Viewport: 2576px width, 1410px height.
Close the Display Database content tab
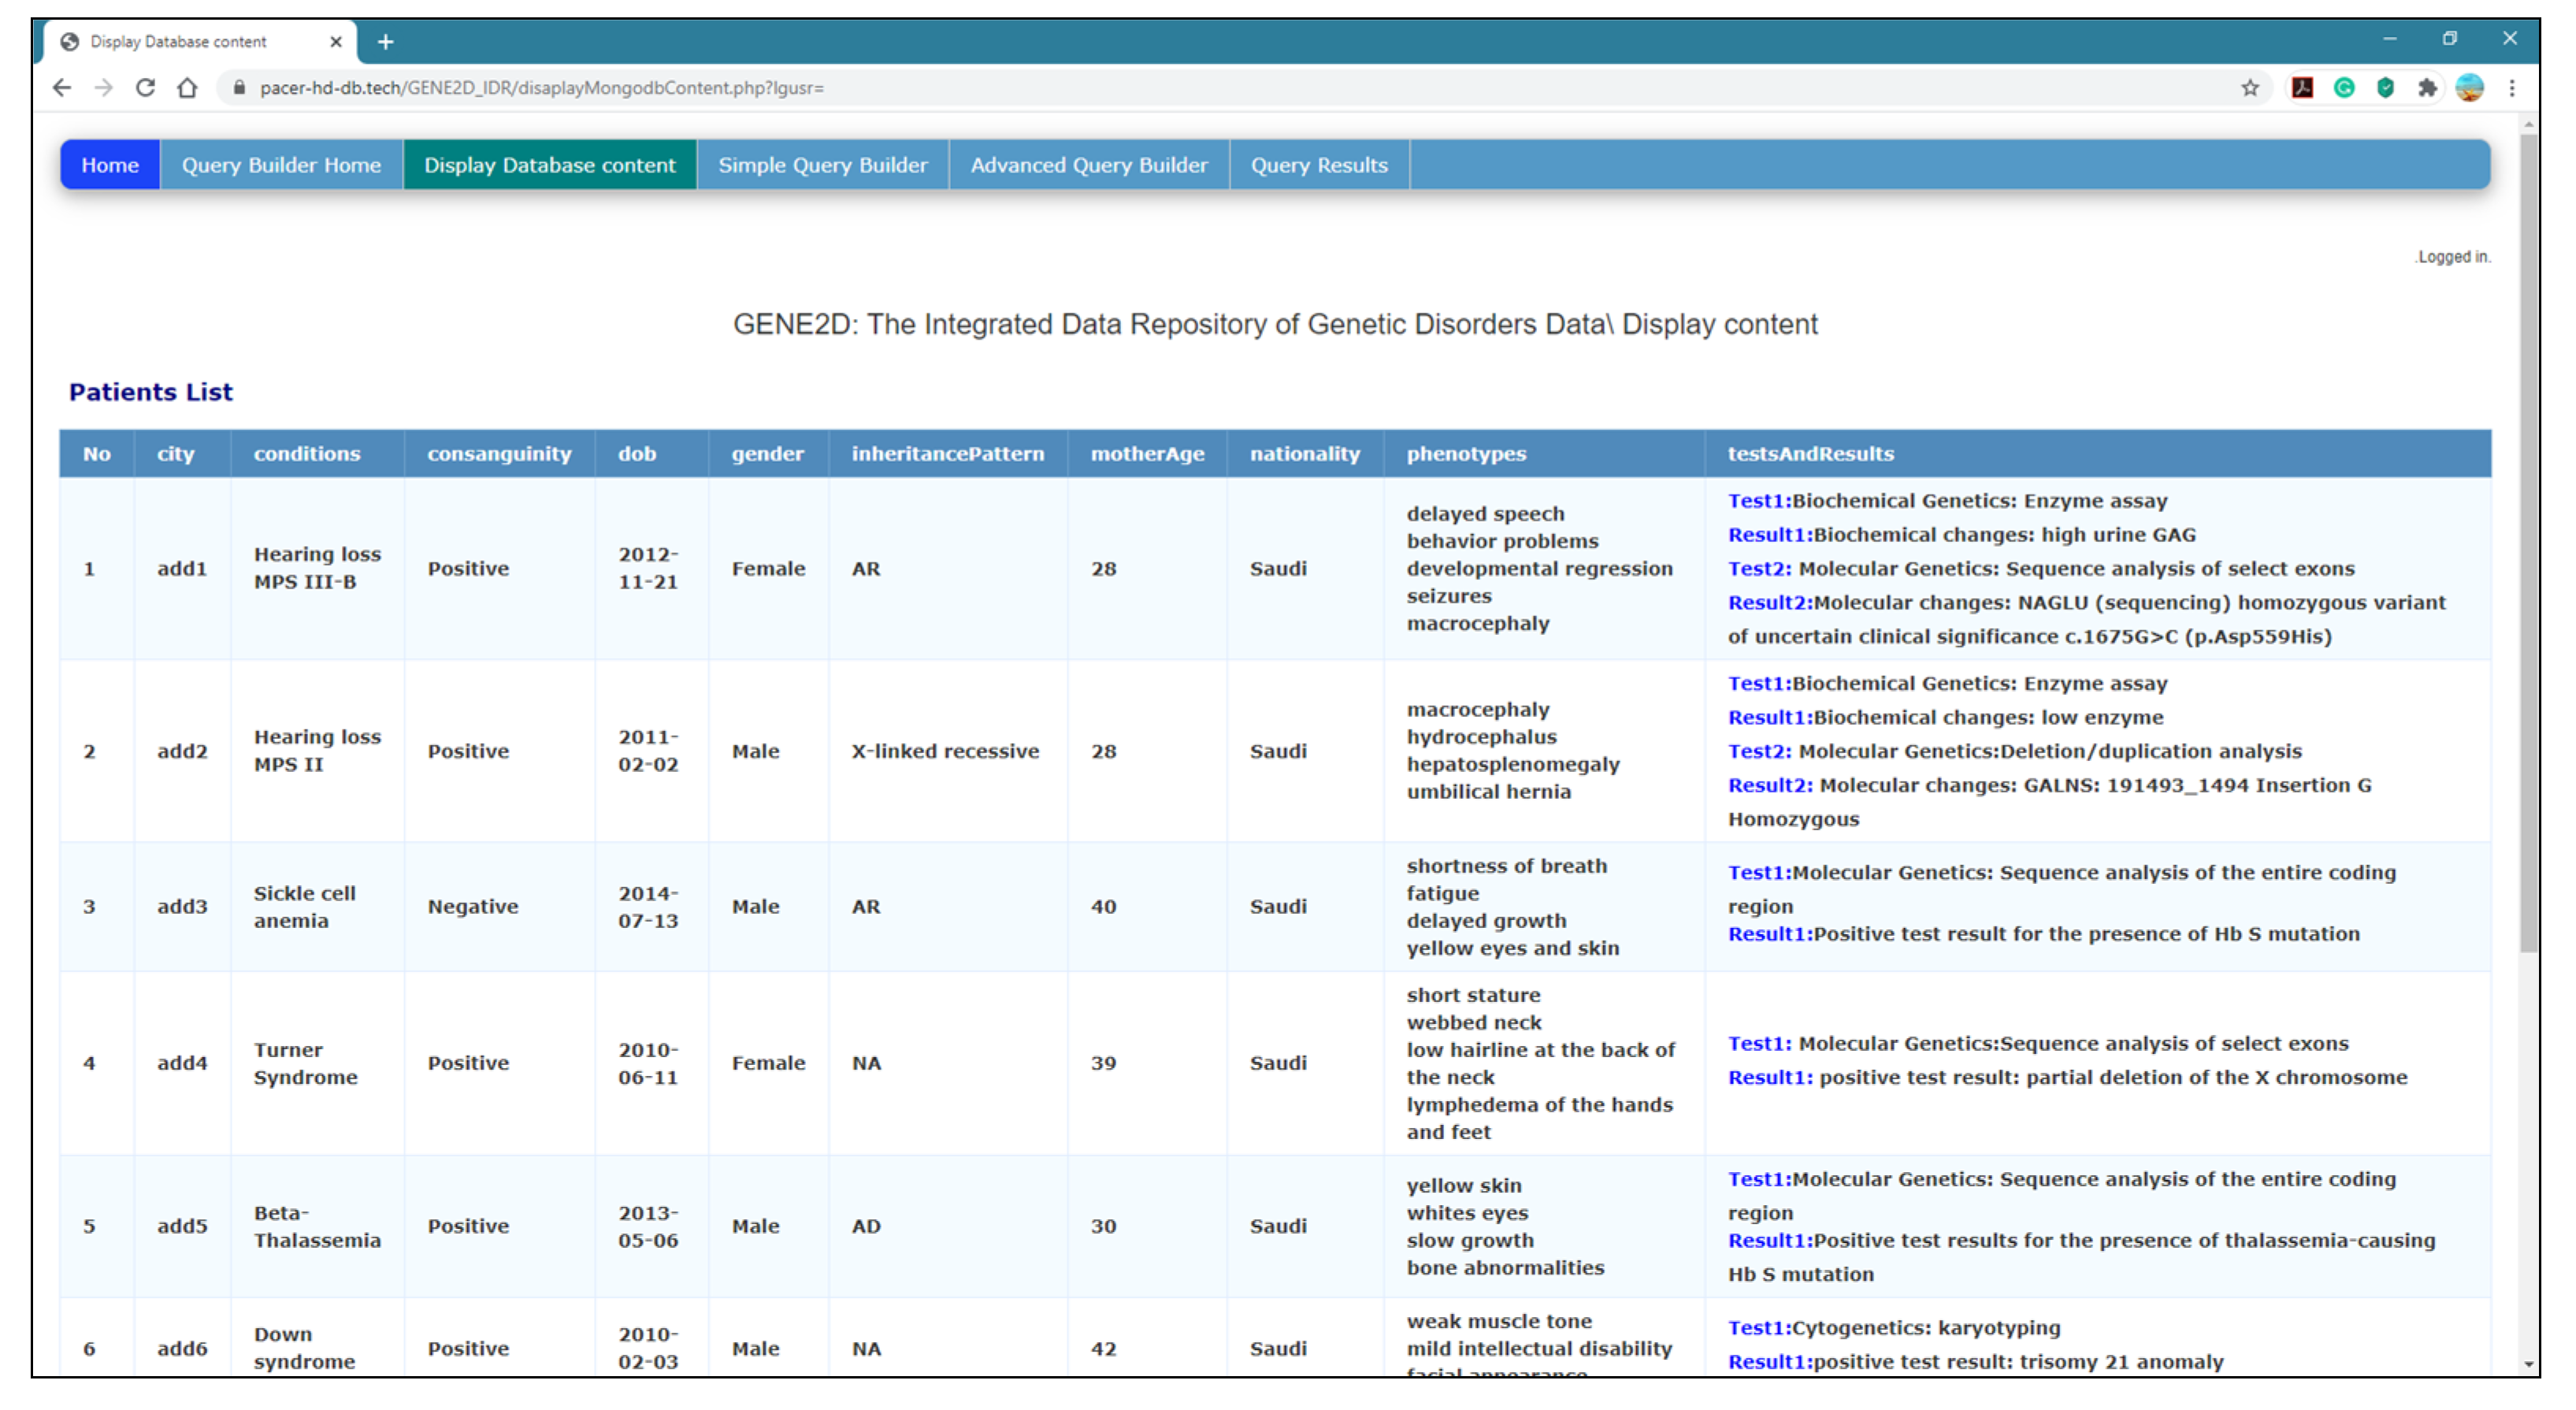336,42
